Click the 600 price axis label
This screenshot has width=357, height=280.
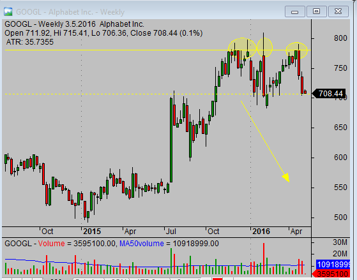click(x=340, y=158)
